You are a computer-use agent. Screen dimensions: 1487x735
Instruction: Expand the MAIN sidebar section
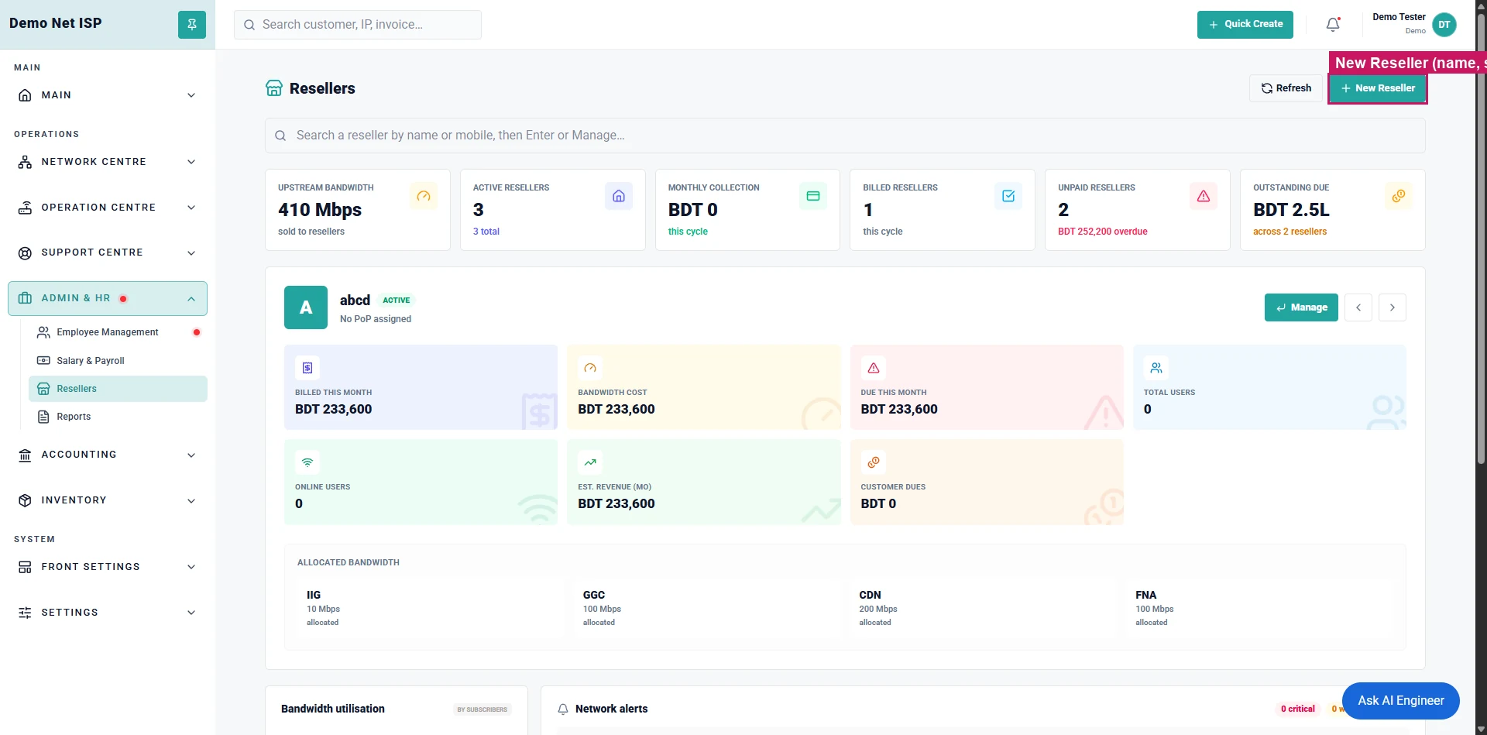click(108, 95)
